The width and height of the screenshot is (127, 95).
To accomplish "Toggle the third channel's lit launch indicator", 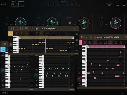I will click(x=70, y=23).
